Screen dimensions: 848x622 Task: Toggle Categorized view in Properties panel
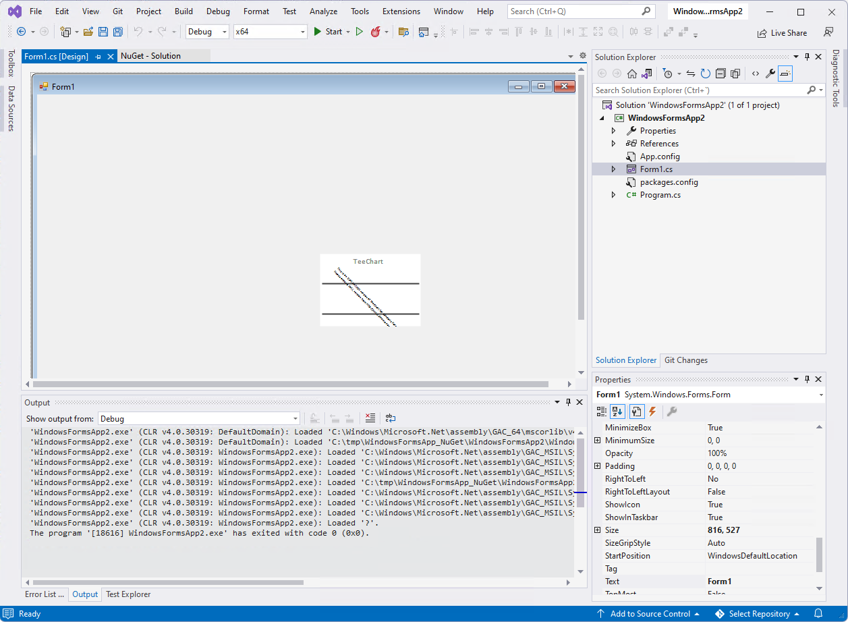[x=602, y=411]
